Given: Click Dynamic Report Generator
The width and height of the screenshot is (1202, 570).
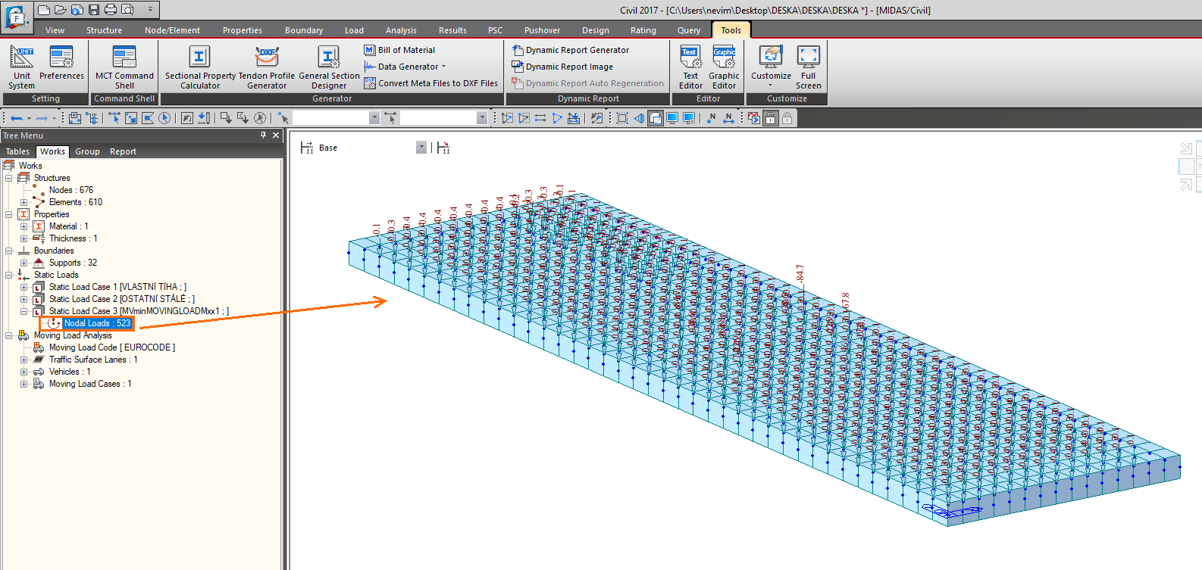Looking at the screenshot, I should (x=577, y=50).
